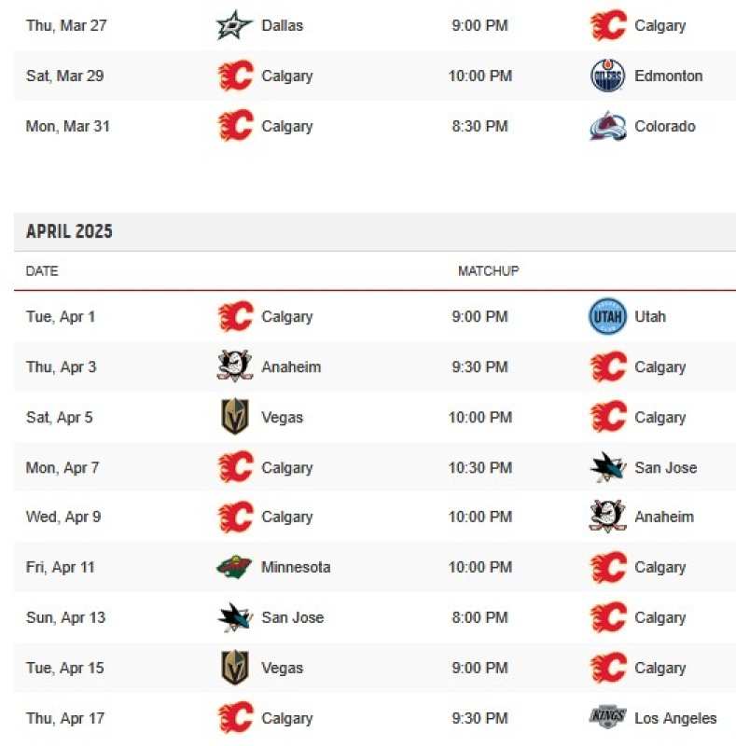Click the Vegas logo on Apr 15
The width and height of the screenshot is (736, 746).
[x=235, y=668]
